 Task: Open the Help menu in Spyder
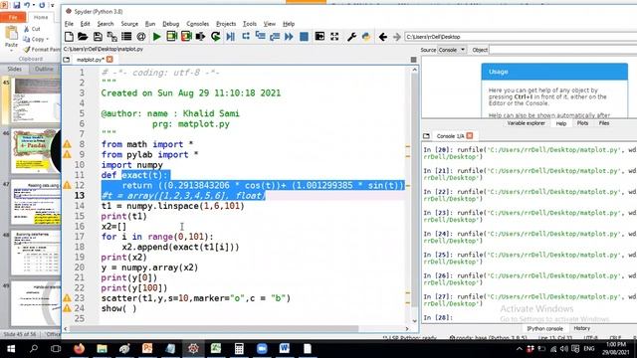pos(289,24)
